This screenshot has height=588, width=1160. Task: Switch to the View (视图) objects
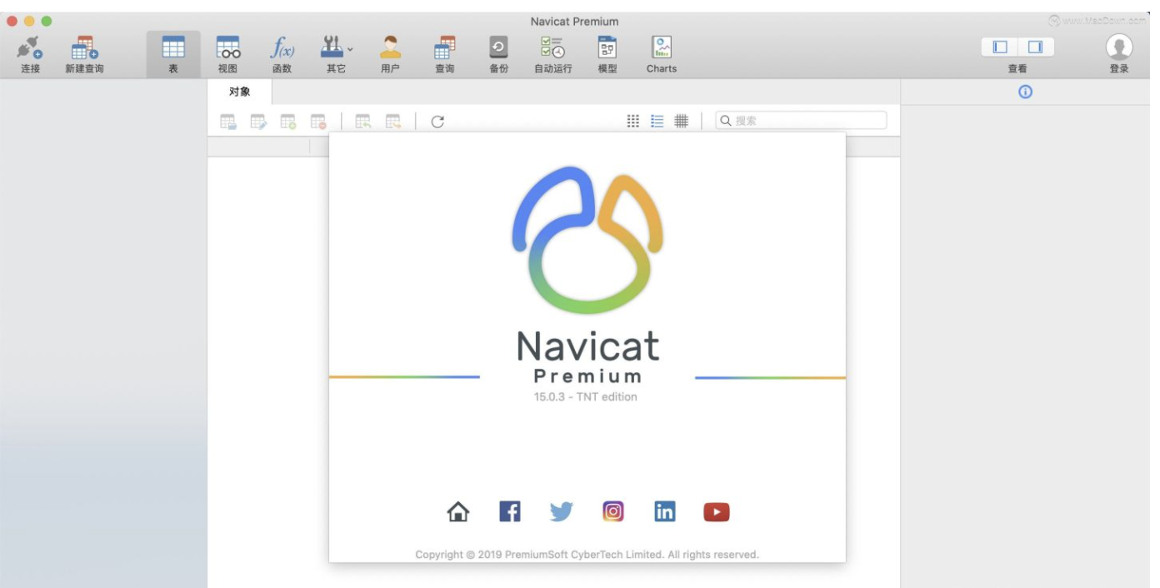(227, 48)
